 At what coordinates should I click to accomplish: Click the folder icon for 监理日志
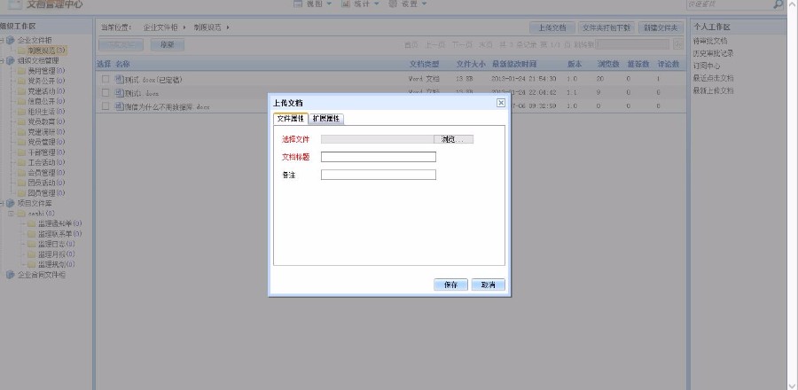pos(31,244)
